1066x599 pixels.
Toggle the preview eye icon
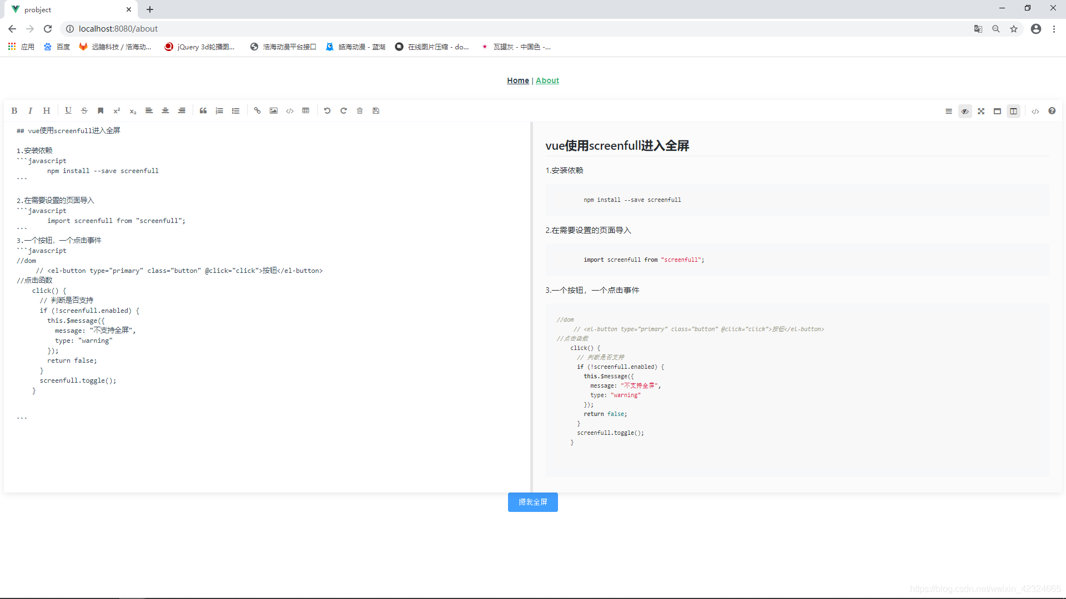point(965,111)
